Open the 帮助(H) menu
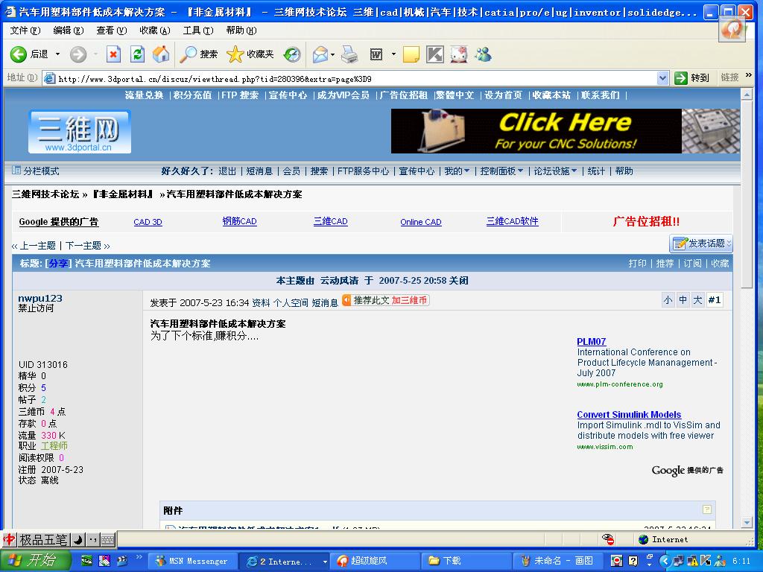763x572 pixels. (241, 31)
